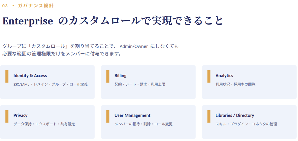Viewport: 298px width, 141px height.
Task: Click the 03・ガバナンス設計 section label
Action: [x=28, y=6]
